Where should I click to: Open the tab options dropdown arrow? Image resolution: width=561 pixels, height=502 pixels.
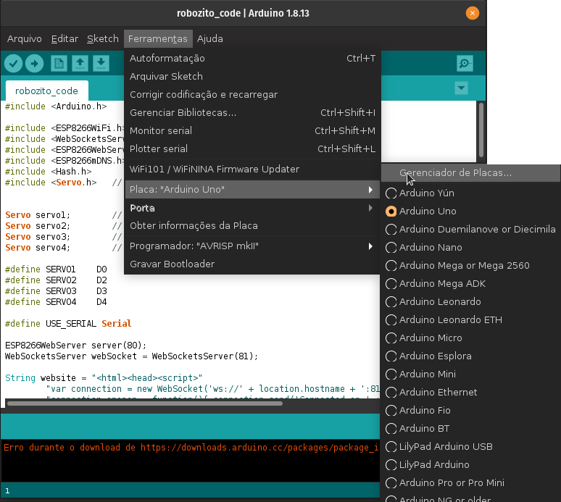click(461, 88)
